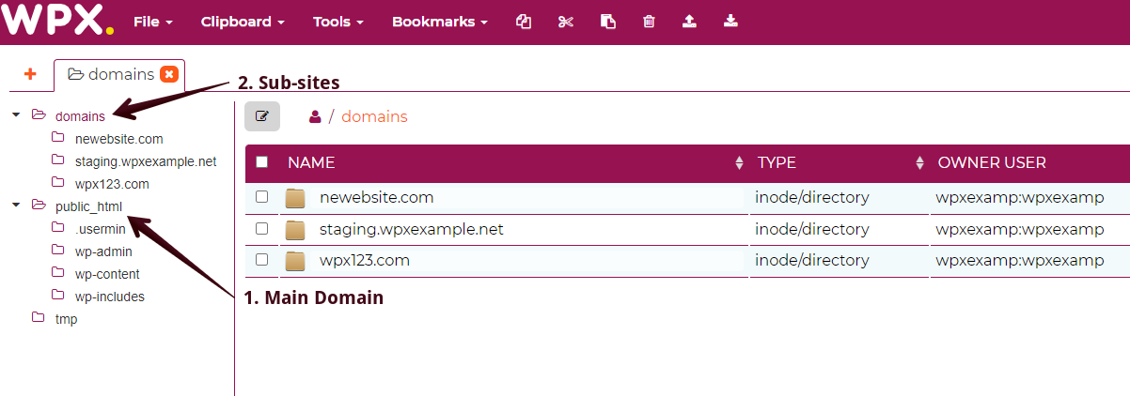Image resolution: width=1130 pixels, height=396 pixels.
Task: Click the scissors cut icon
Action: [565, 22]
